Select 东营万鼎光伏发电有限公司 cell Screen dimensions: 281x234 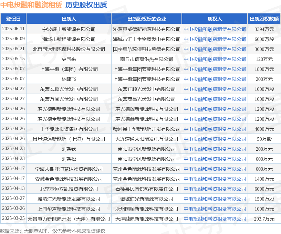pyautogui.click(x=69, y=99)
